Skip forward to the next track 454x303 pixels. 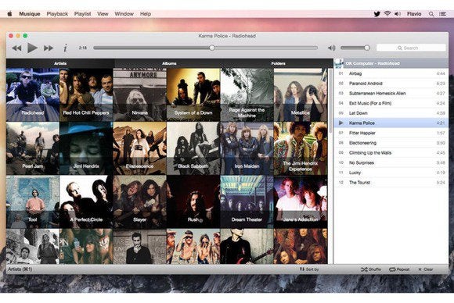(49, 48)
